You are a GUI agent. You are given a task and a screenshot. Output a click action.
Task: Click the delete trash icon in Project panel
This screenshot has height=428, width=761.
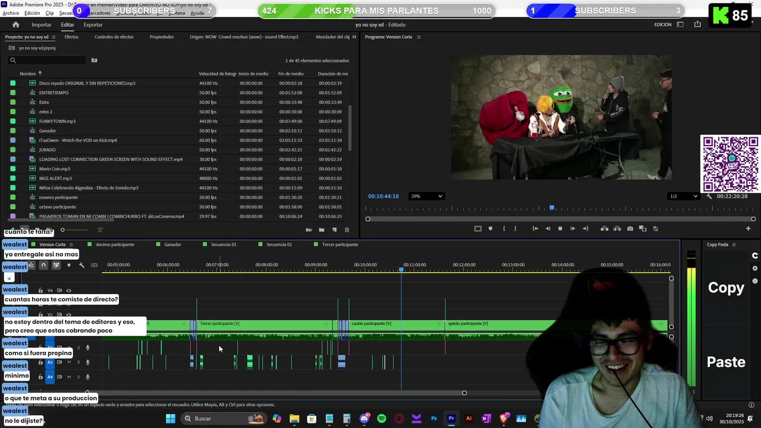[x=347, y=230]
